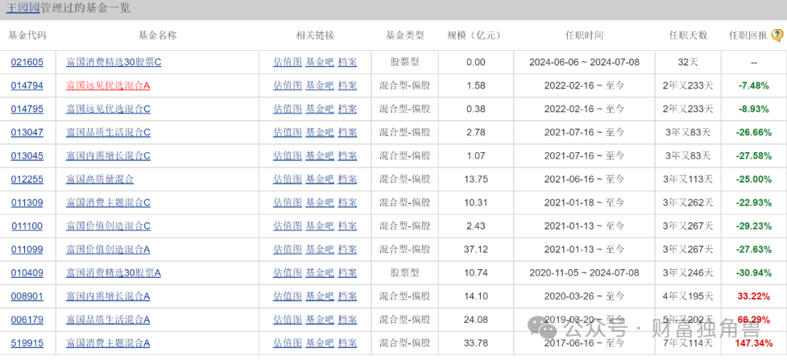The image size is (787, 360).
Task: Open fund code 011099
Action: pos(27,249)
